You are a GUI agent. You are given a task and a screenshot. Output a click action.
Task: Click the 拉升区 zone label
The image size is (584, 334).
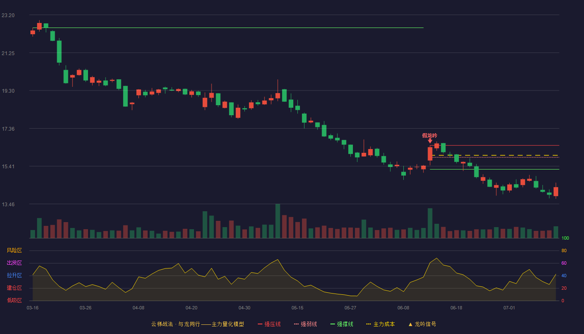click(x=14, y=276)
